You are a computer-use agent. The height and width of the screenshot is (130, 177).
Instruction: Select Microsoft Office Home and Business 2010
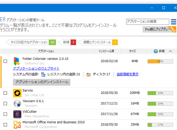coord(53,122)
